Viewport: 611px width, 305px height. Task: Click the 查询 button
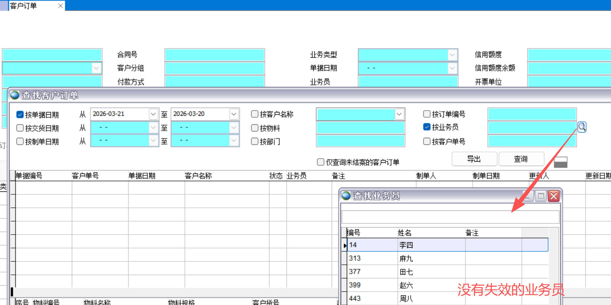tap(521, 159)
